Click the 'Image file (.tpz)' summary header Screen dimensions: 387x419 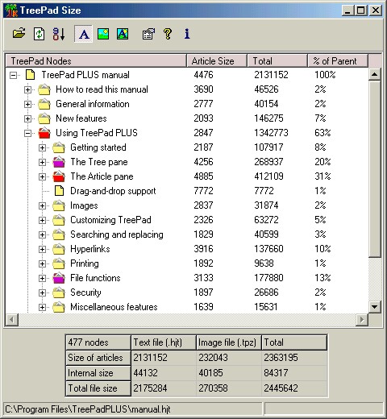tap(229, 342)
